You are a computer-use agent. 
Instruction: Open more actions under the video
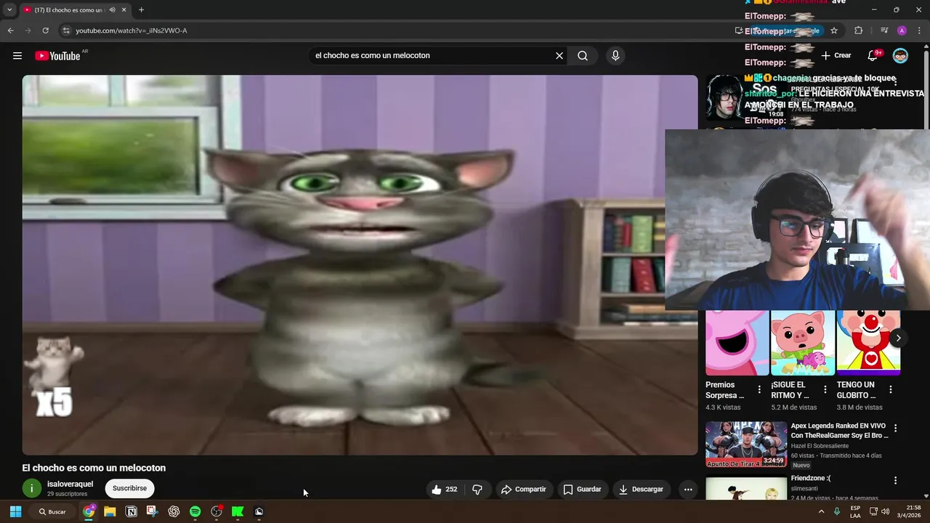pyautogui.click(x=688, y=490)
